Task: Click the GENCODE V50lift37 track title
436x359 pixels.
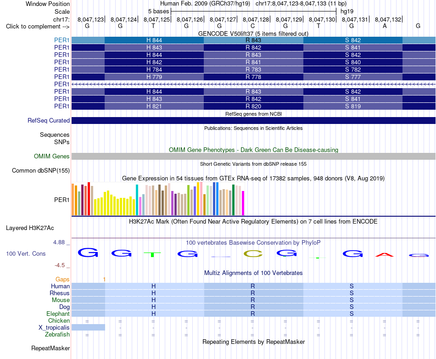Action: click(253, 34)
